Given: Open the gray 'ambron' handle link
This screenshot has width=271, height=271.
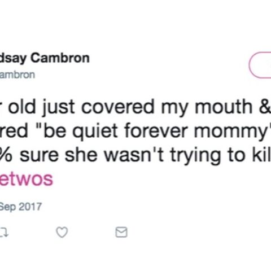Looking at the screenshot, I should [x=18, y=75].
